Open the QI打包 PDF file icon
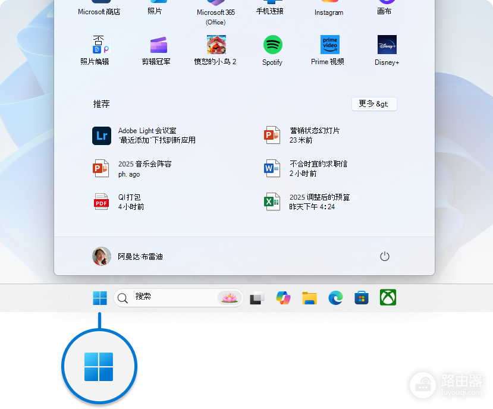Image resolution: width=493 pixels, height=409 pixels. [101, 202]
